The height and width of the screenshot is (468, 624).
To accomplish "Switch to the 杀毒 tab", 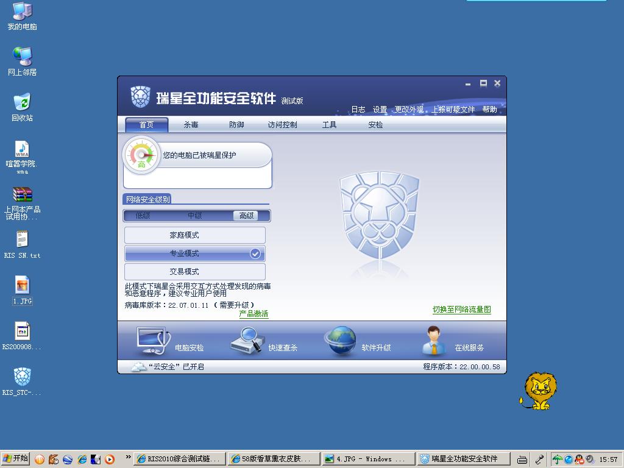I will coord(191,124).
